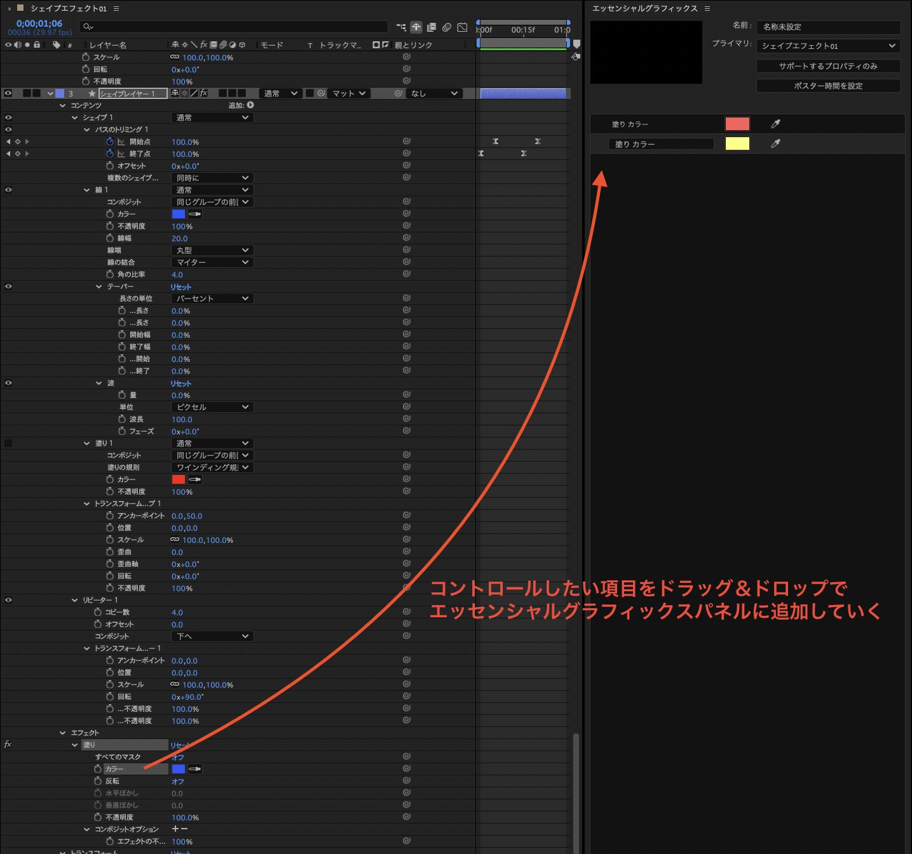This screenshot has height=854, width=912.
Task: Open layer mode 通常 dropdown for シェイプレイヤー 1
Action: coord(280,93)
